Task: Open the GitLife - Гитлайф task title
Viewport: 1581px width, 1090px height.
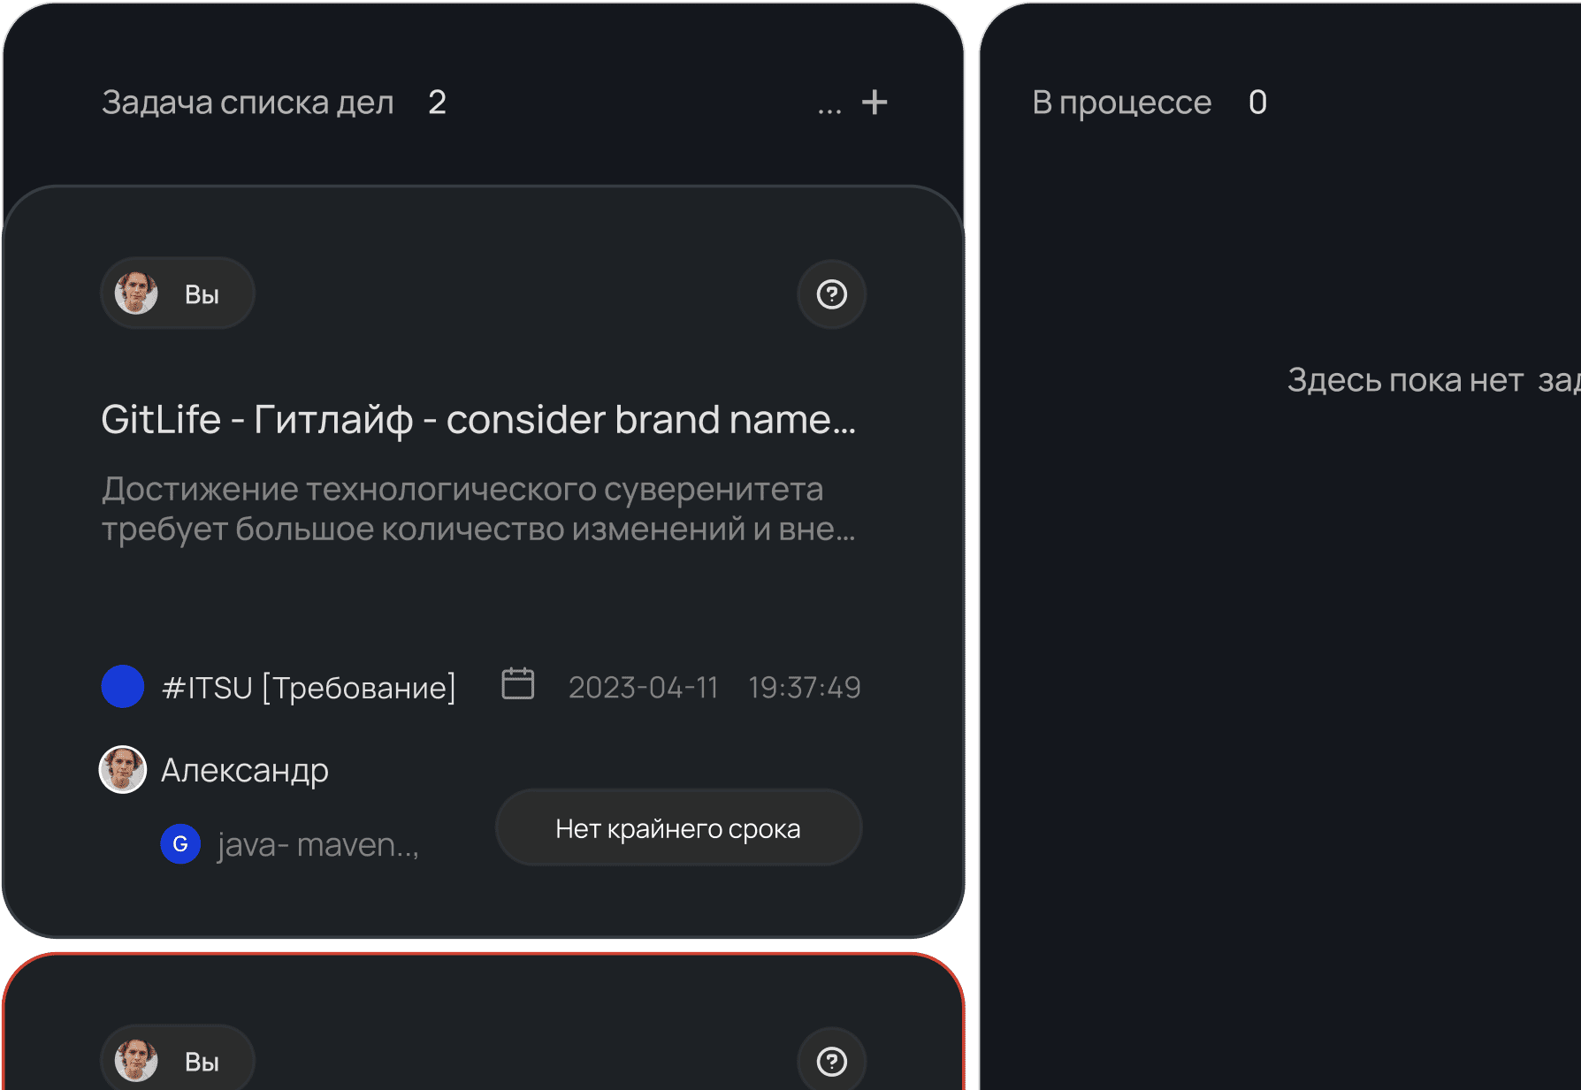Action: 477,420
